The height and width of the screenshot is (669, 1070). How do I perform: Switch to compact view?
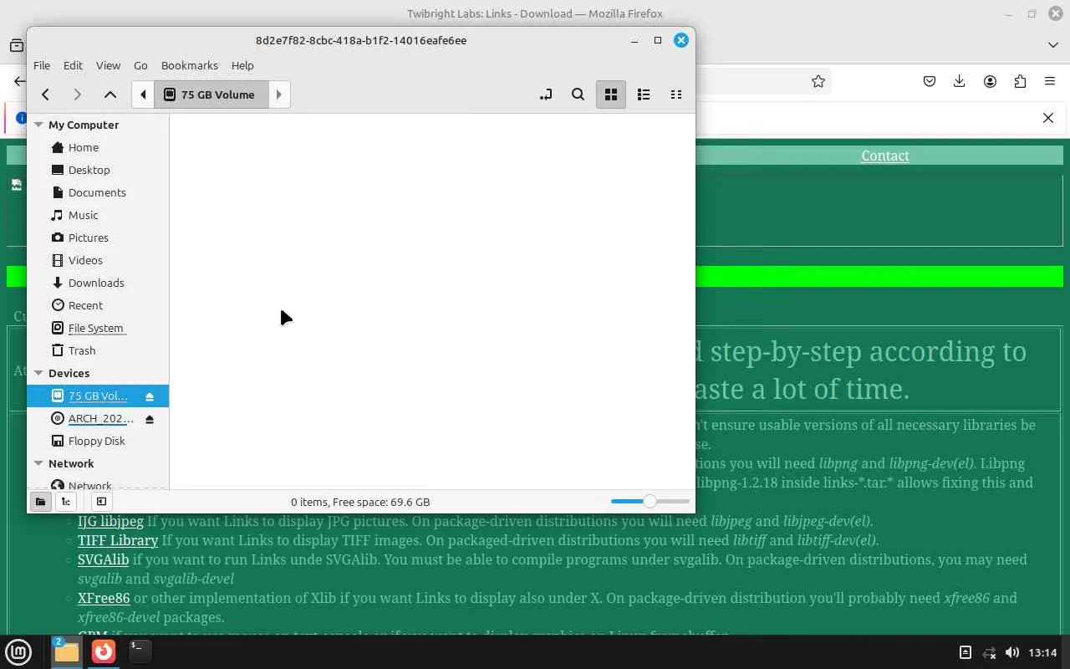click(676, 94)
